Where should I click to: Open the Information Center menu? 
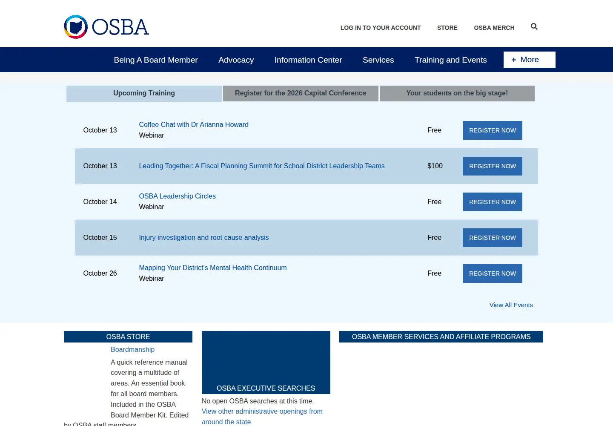click(308, 60)
